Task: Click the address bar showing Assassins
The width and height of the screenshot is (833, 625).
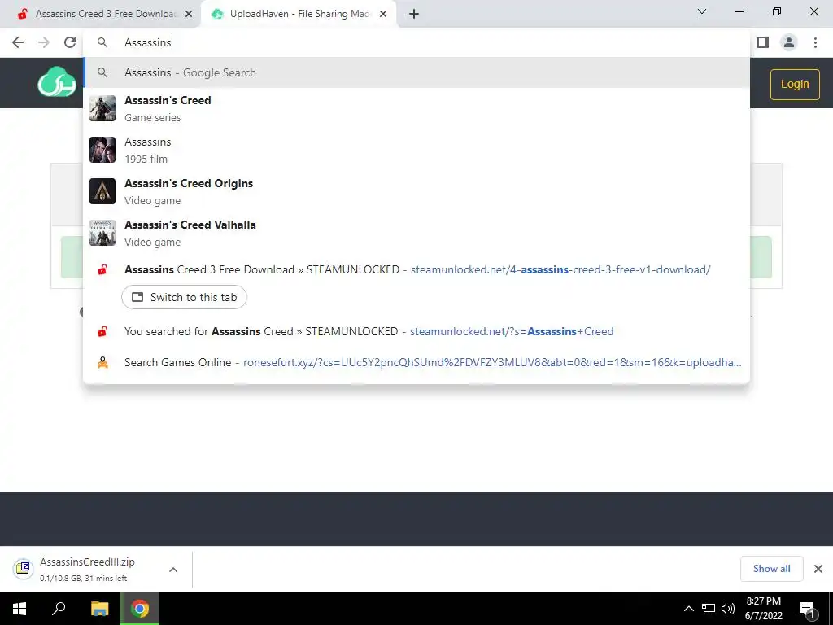Action: click(x=416, y=42)
